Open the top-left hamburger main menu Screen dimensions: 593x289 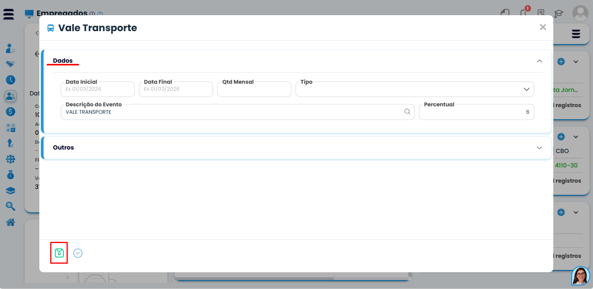click(9, 14)
